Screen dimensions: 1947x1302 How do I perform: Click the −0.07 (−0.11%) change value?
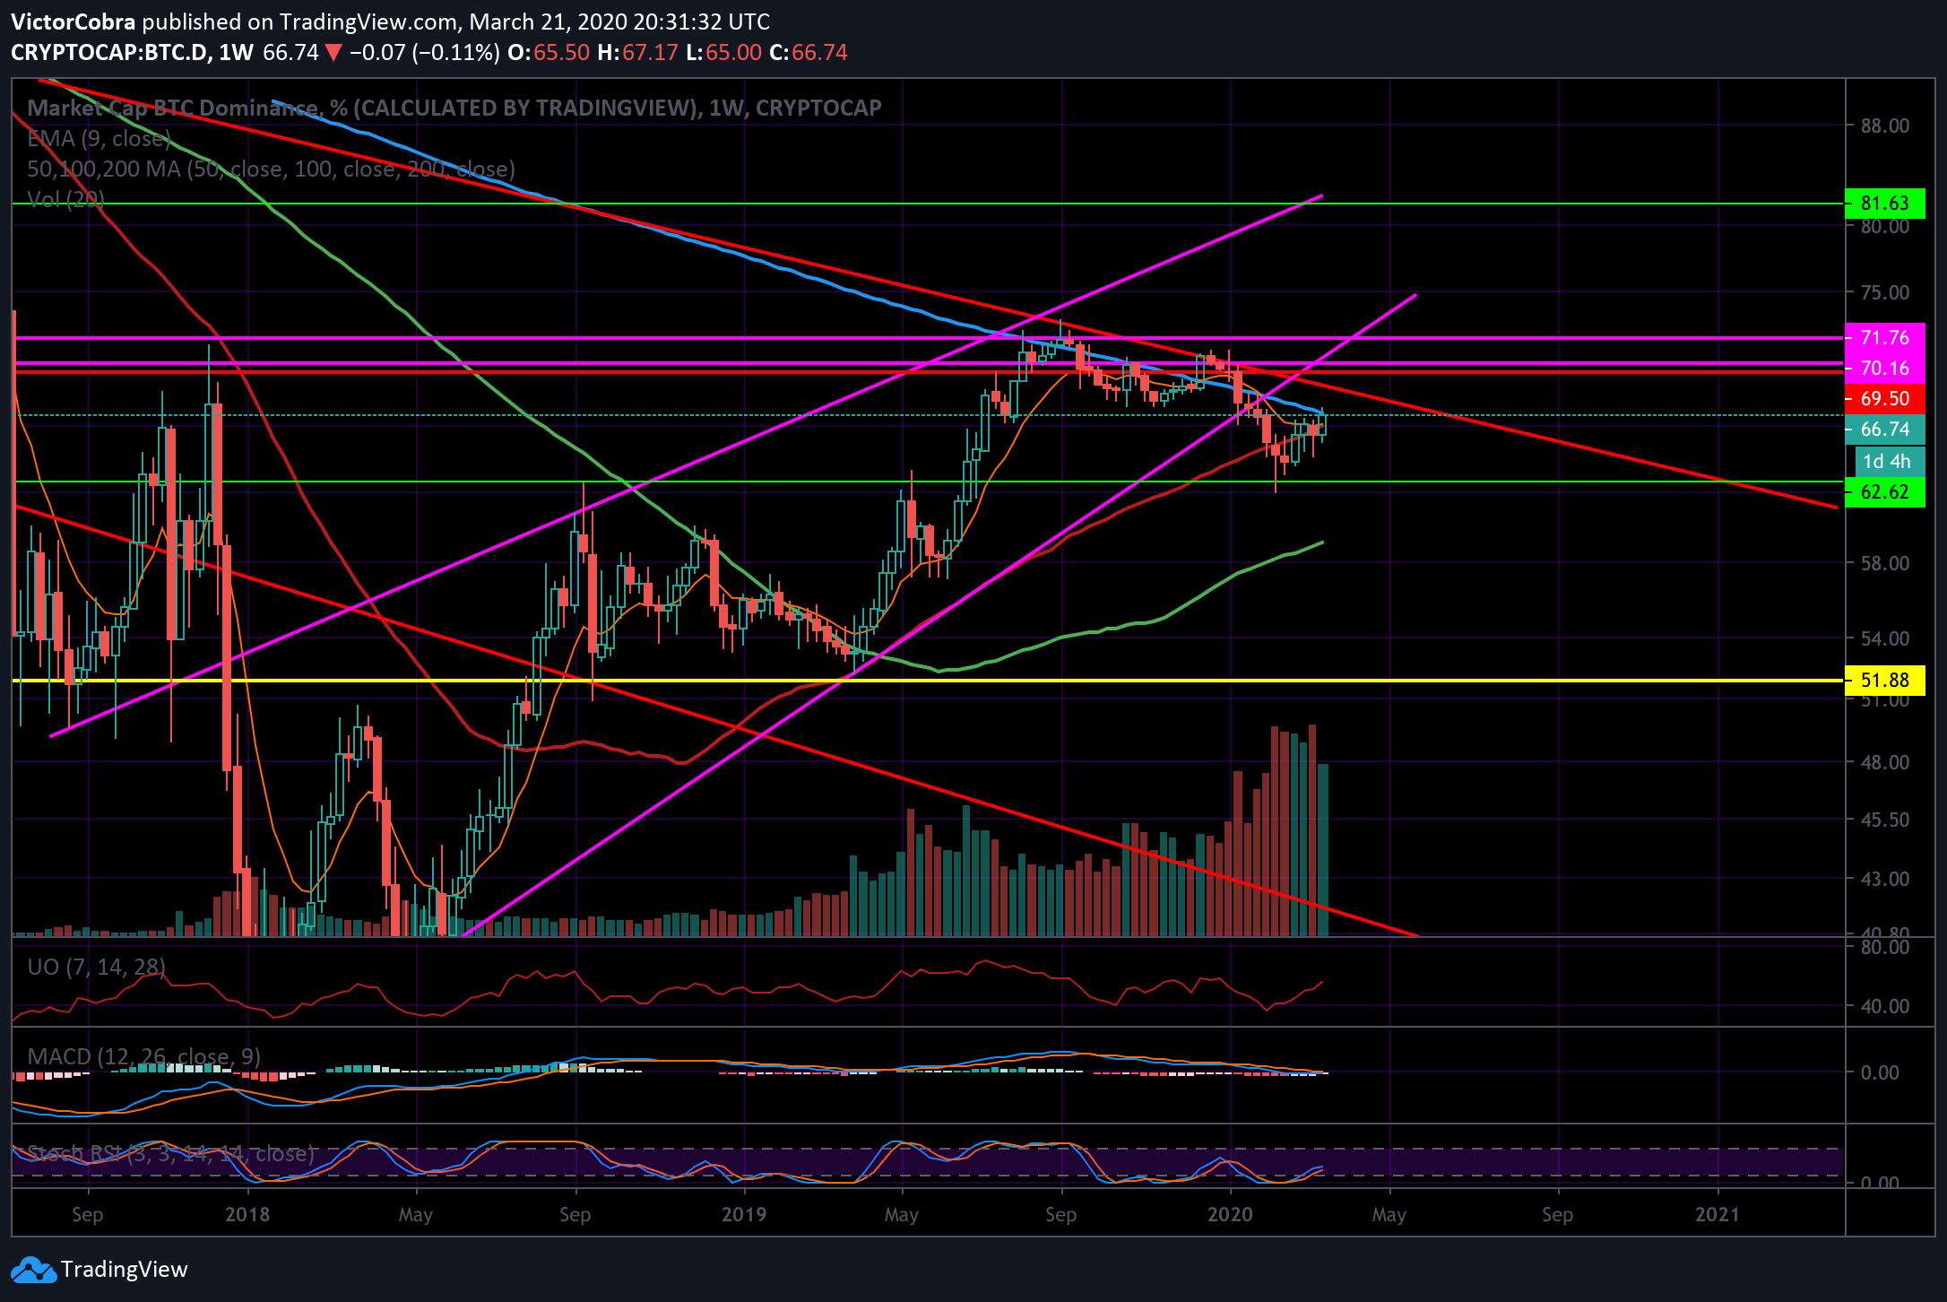(x=425, y=52)
